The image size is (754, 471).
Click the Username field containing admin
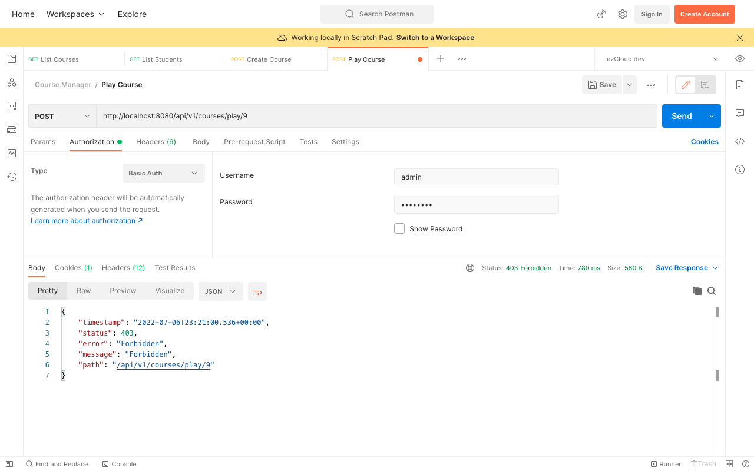pyautogui.click(x=476, y=177)
